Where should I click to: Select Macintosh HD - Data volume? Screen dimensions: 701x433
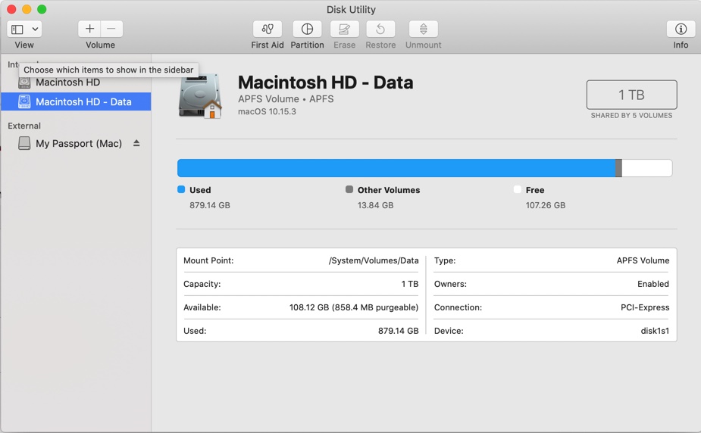83,101
